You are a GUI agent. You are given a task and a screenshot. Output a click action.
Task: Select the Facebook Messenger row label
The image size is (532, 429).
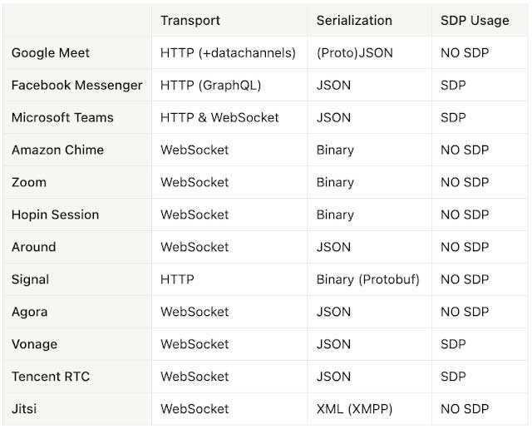76,86
